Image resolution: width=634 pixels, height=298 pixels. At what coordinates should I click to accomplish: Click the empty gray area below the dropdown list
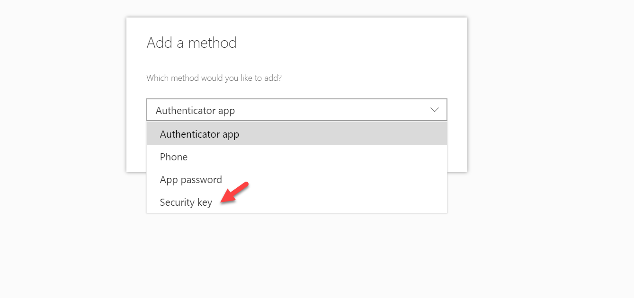pyautogui.click(x=297, y=255)
